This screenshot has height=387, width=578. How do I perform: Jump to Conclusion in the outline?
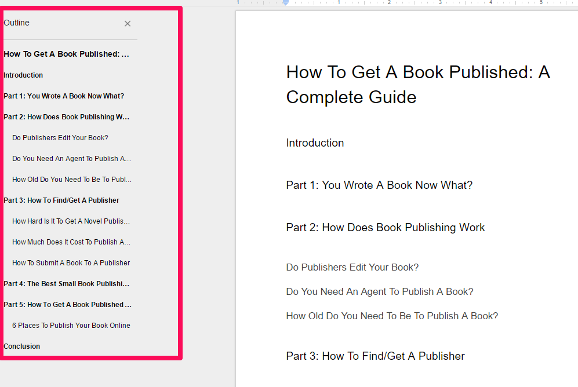click(22, 346)
